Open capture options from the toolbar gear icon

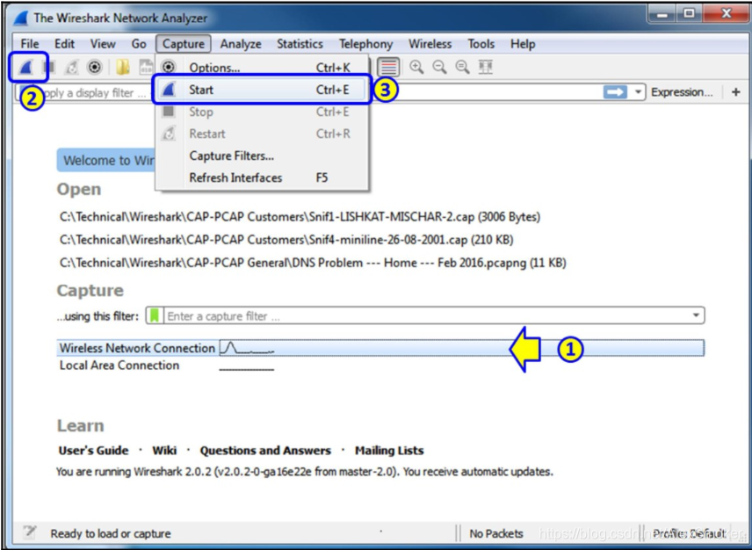[95, 67]
